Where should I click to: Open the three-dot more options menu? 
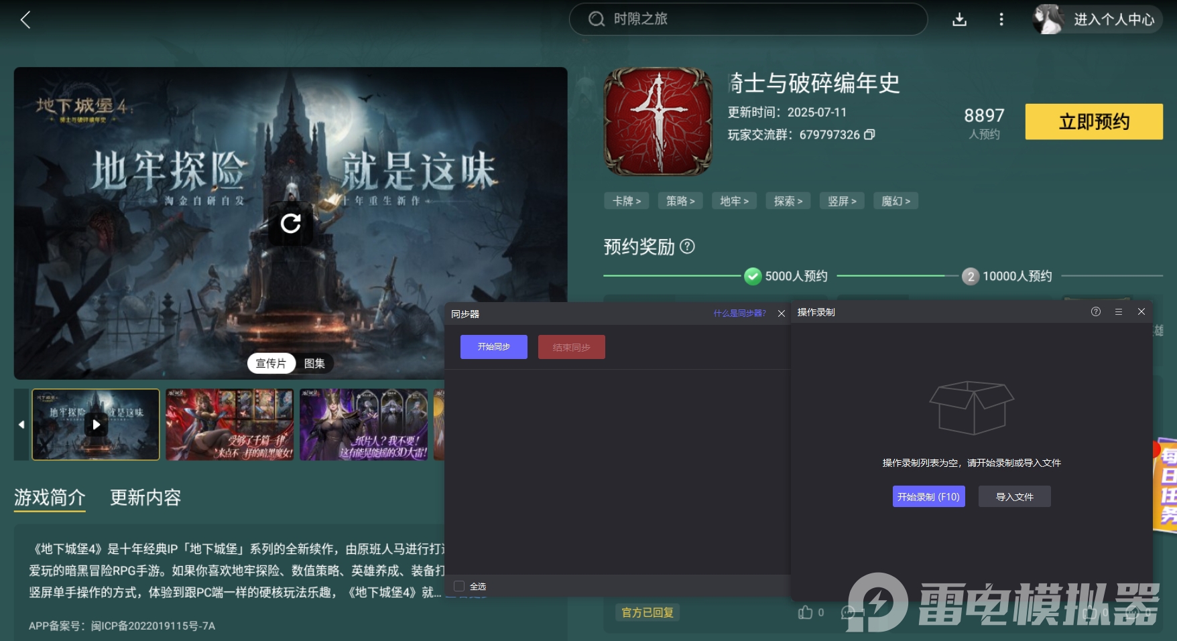click(x=1001, y=19)
